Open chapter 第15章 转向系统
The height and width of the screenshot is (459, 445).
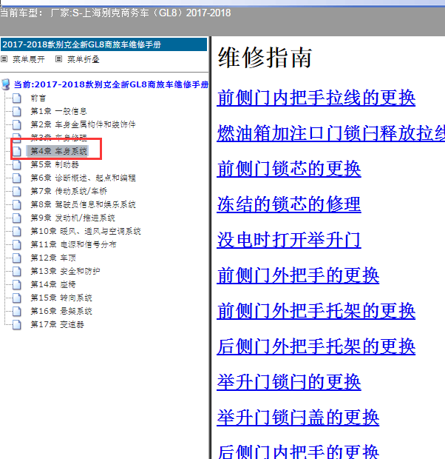(x=61, y=298)
